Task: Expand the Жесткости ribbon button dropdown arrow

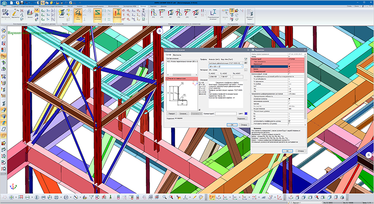Action: tap(6, 19)
